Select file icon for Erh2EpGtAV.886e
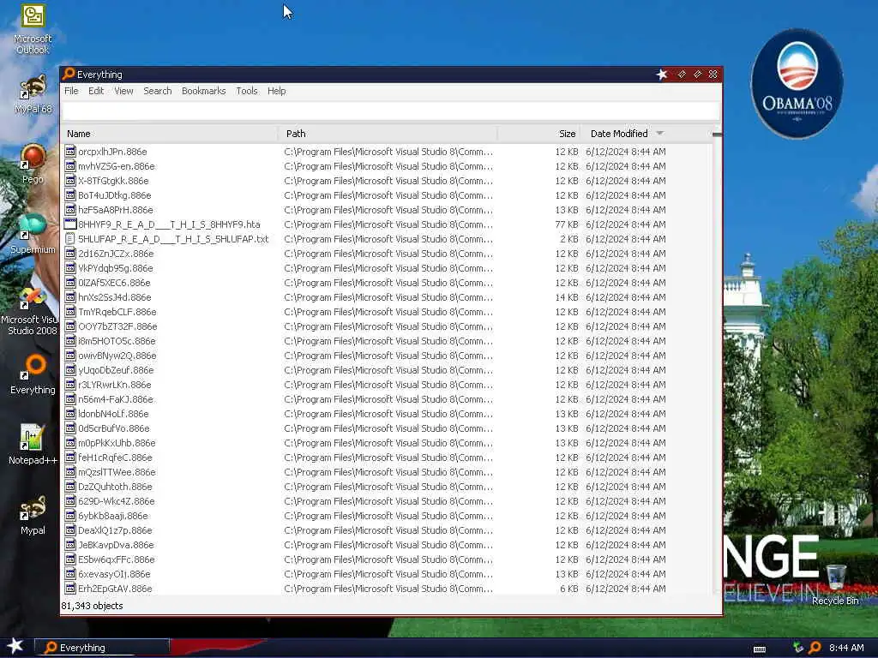Viewport: 878px width, 658px height. (x=70, y=588)
